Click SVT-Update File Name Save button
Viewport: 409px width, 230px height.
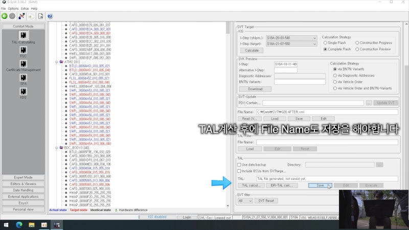(x=299, y=119)
